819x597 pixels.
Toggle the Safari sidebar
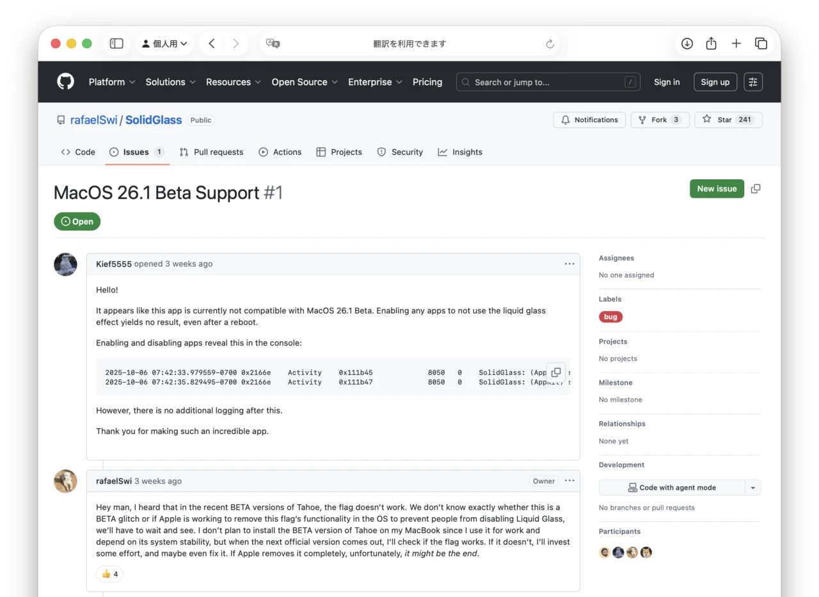point(116,43)
